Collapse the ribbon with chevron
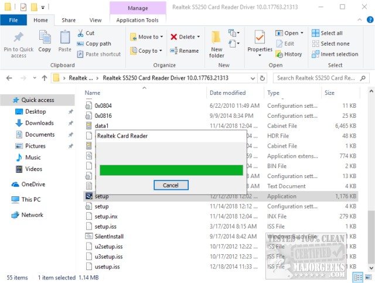Screen dimensions: 375x283 (x=359, y=20)
